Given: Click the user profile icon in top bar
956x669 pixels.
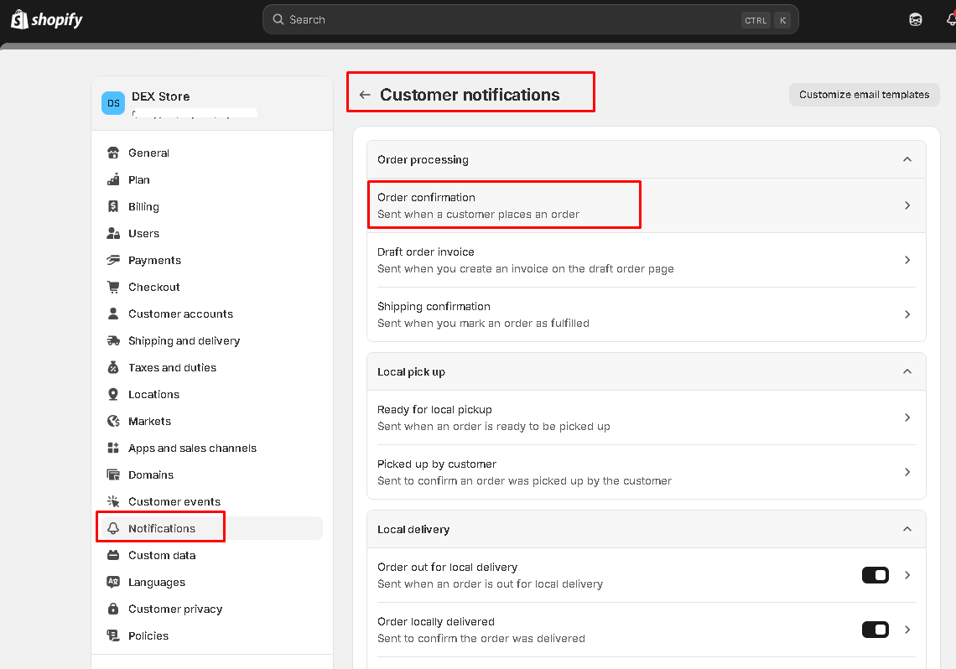Looking at the screenshot, I should [916, 19].
